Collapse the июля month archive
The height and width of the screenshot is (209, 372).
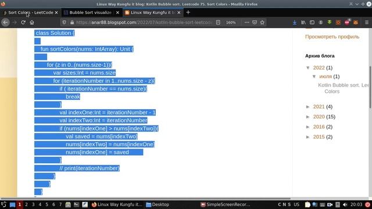pyautogui.click(x=314, y=77)
